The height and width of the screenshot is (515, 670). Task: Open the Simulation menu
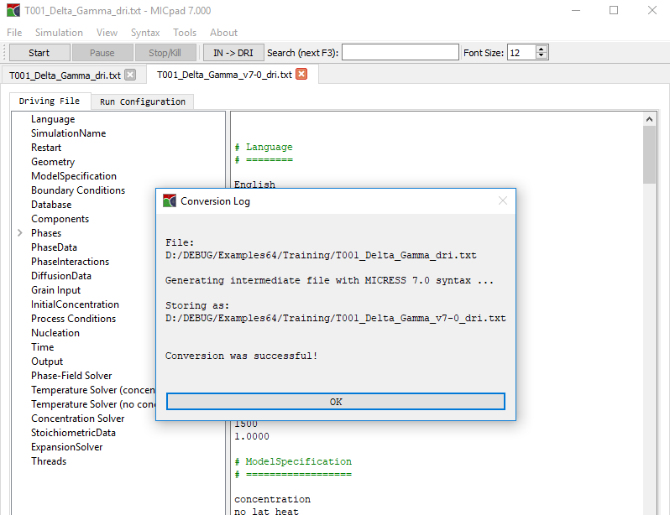(59, 33)
